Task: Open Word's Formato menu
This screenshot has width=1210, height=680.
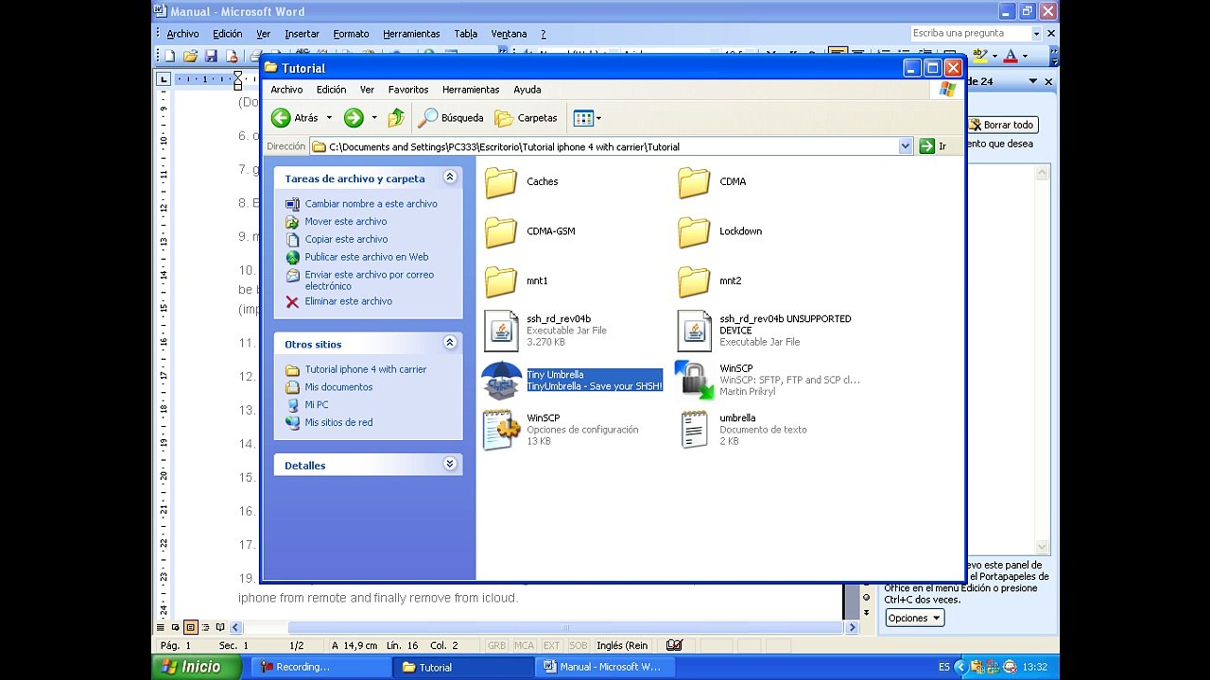Action: point(351,34)
